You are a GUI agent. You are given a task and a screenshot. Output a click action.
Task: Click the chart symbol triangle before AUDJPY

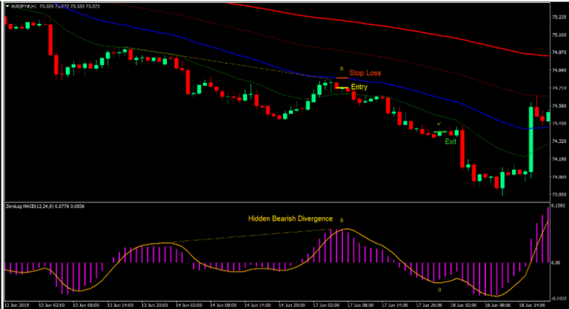point(7,4)
